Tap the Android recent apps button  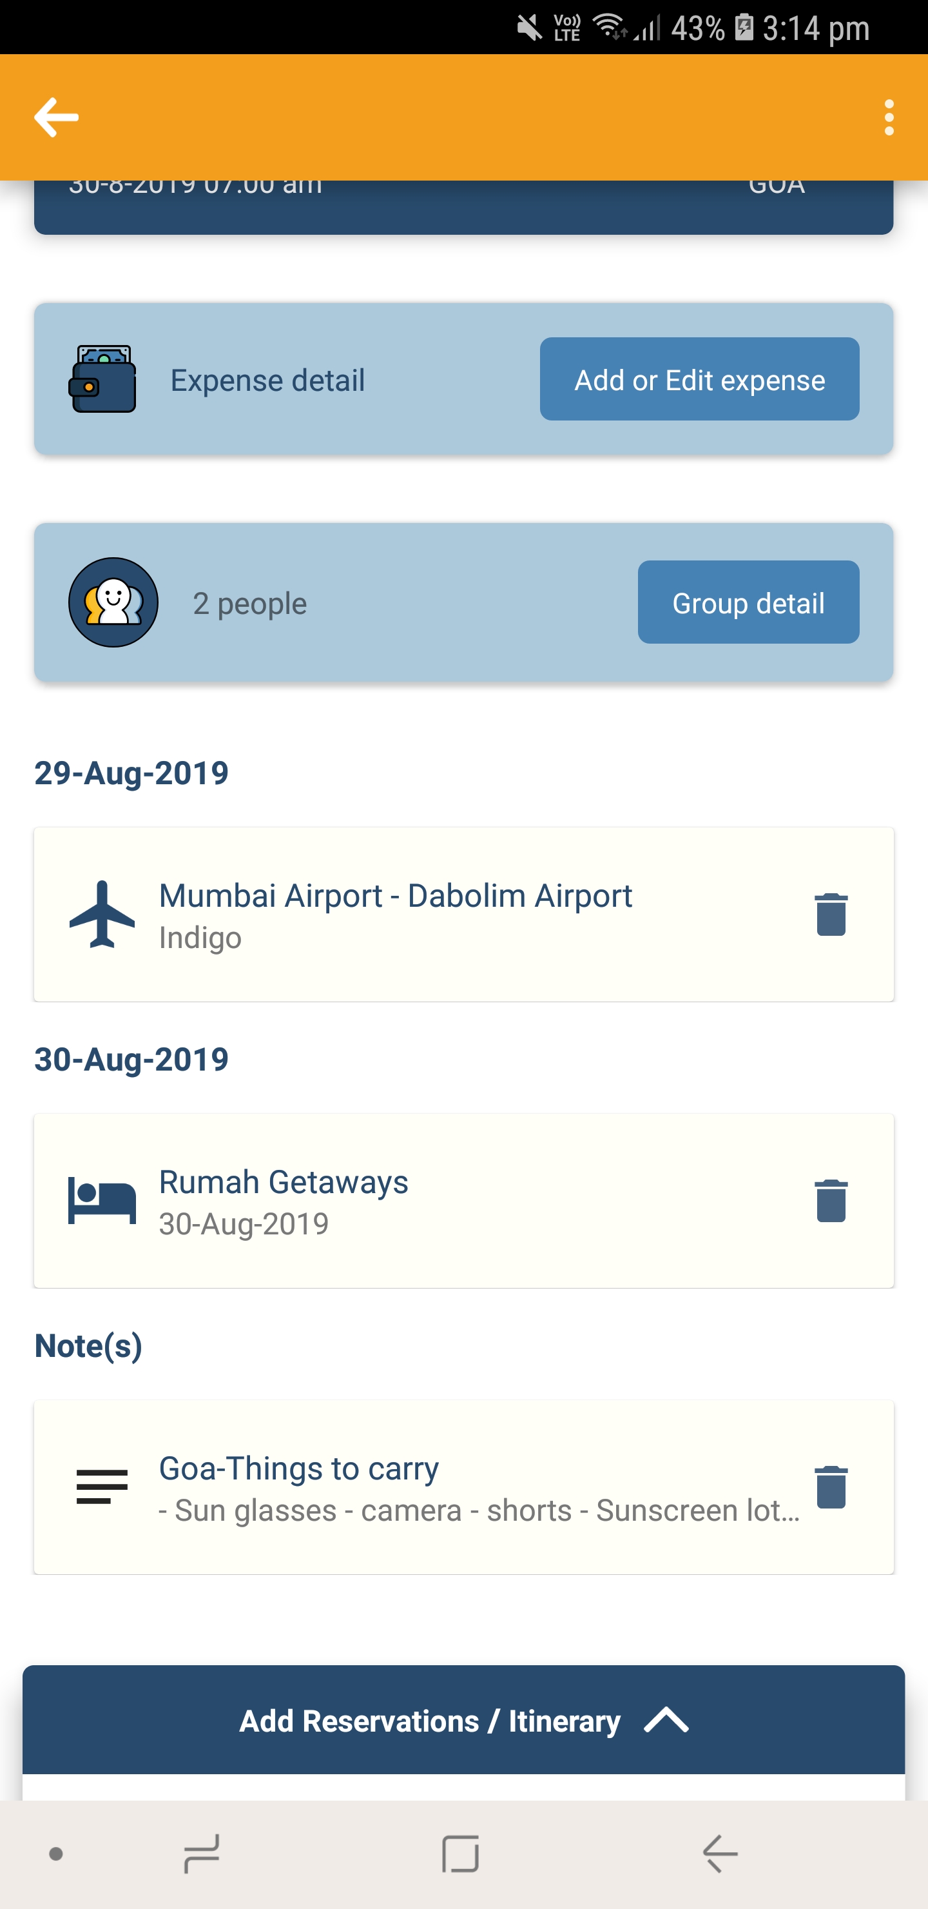(200, 1854)
